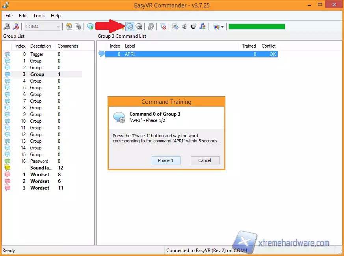Click the Disconnect toolbar icon with red symbol
This screenshot has height=256, width=344.
16,26
